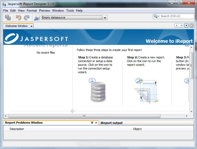Minimize the iReport Designer window
This screenshot has width=197, height=149.
(172, 3)
